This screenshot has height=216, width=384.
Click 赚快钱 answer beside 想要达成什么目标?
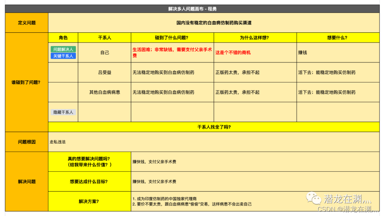[x=255, y=182]
